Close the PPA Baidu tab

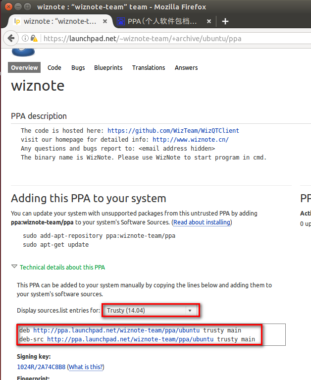209,21
